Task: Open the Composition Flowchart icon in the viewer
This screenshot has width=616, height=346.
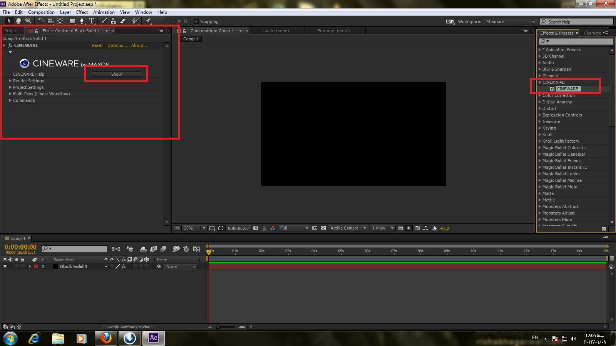Action: point(425,228)
